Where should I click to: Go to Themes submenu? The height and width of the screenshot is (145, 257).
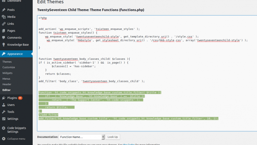[x=7, y=62]
